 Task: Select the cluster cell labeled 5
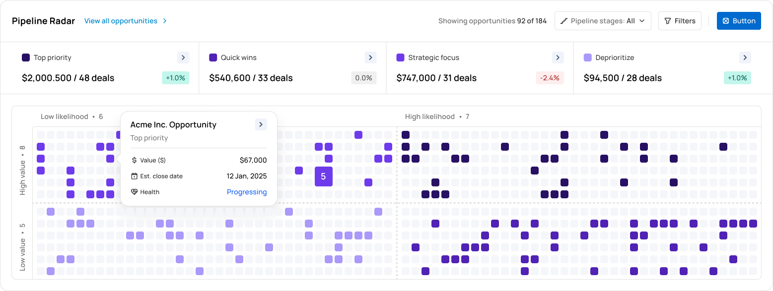323,176
